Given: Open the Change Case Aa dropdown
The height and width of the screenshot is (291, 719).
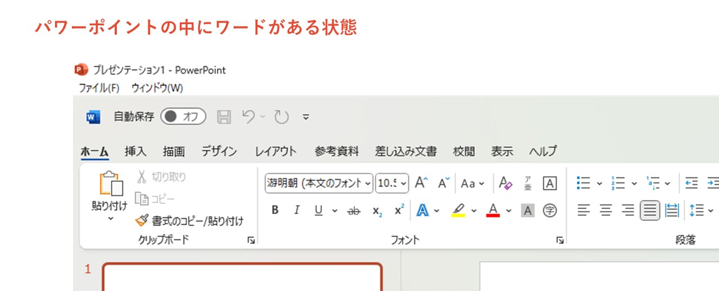Looking at the screenshot, I should coord(472,183).
